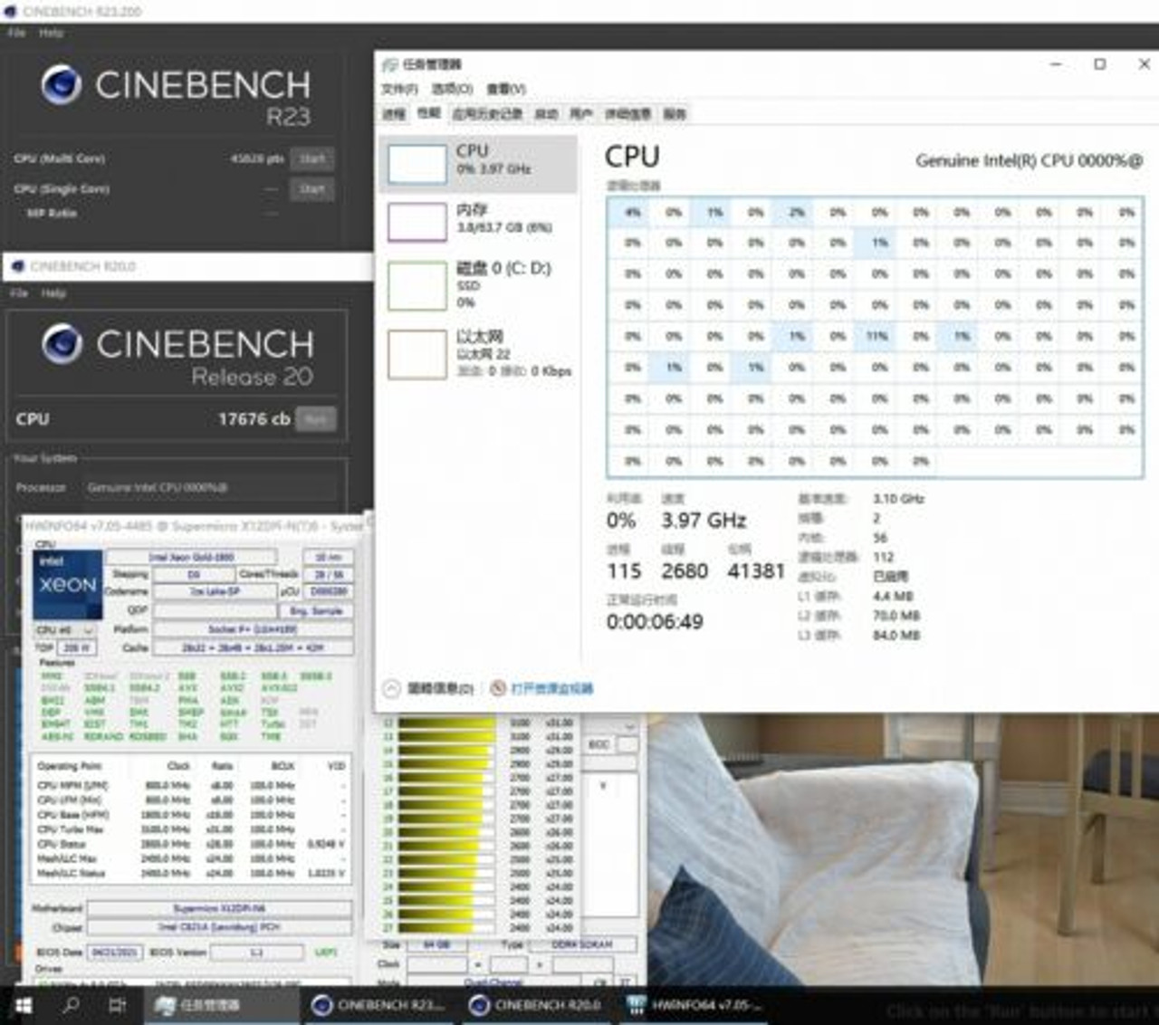Open the 选项(O) menu in Task Manager
The height and width of the screenshot is (1025, 1159).
(452, 89)
